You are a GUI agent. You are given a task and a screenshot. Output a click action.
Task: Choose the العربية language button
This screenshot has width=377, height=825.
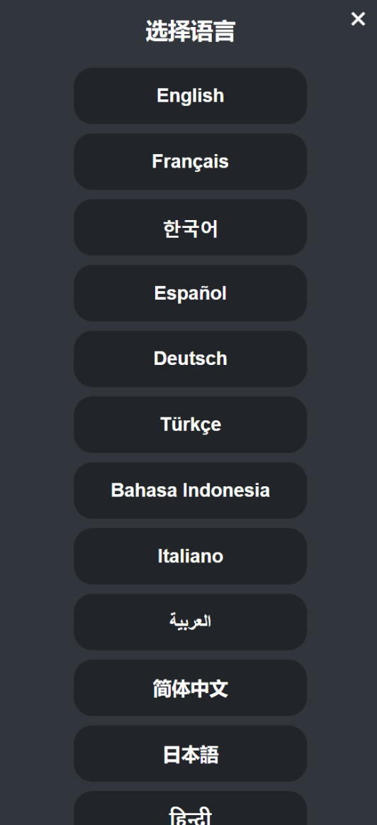pos(190,622)
